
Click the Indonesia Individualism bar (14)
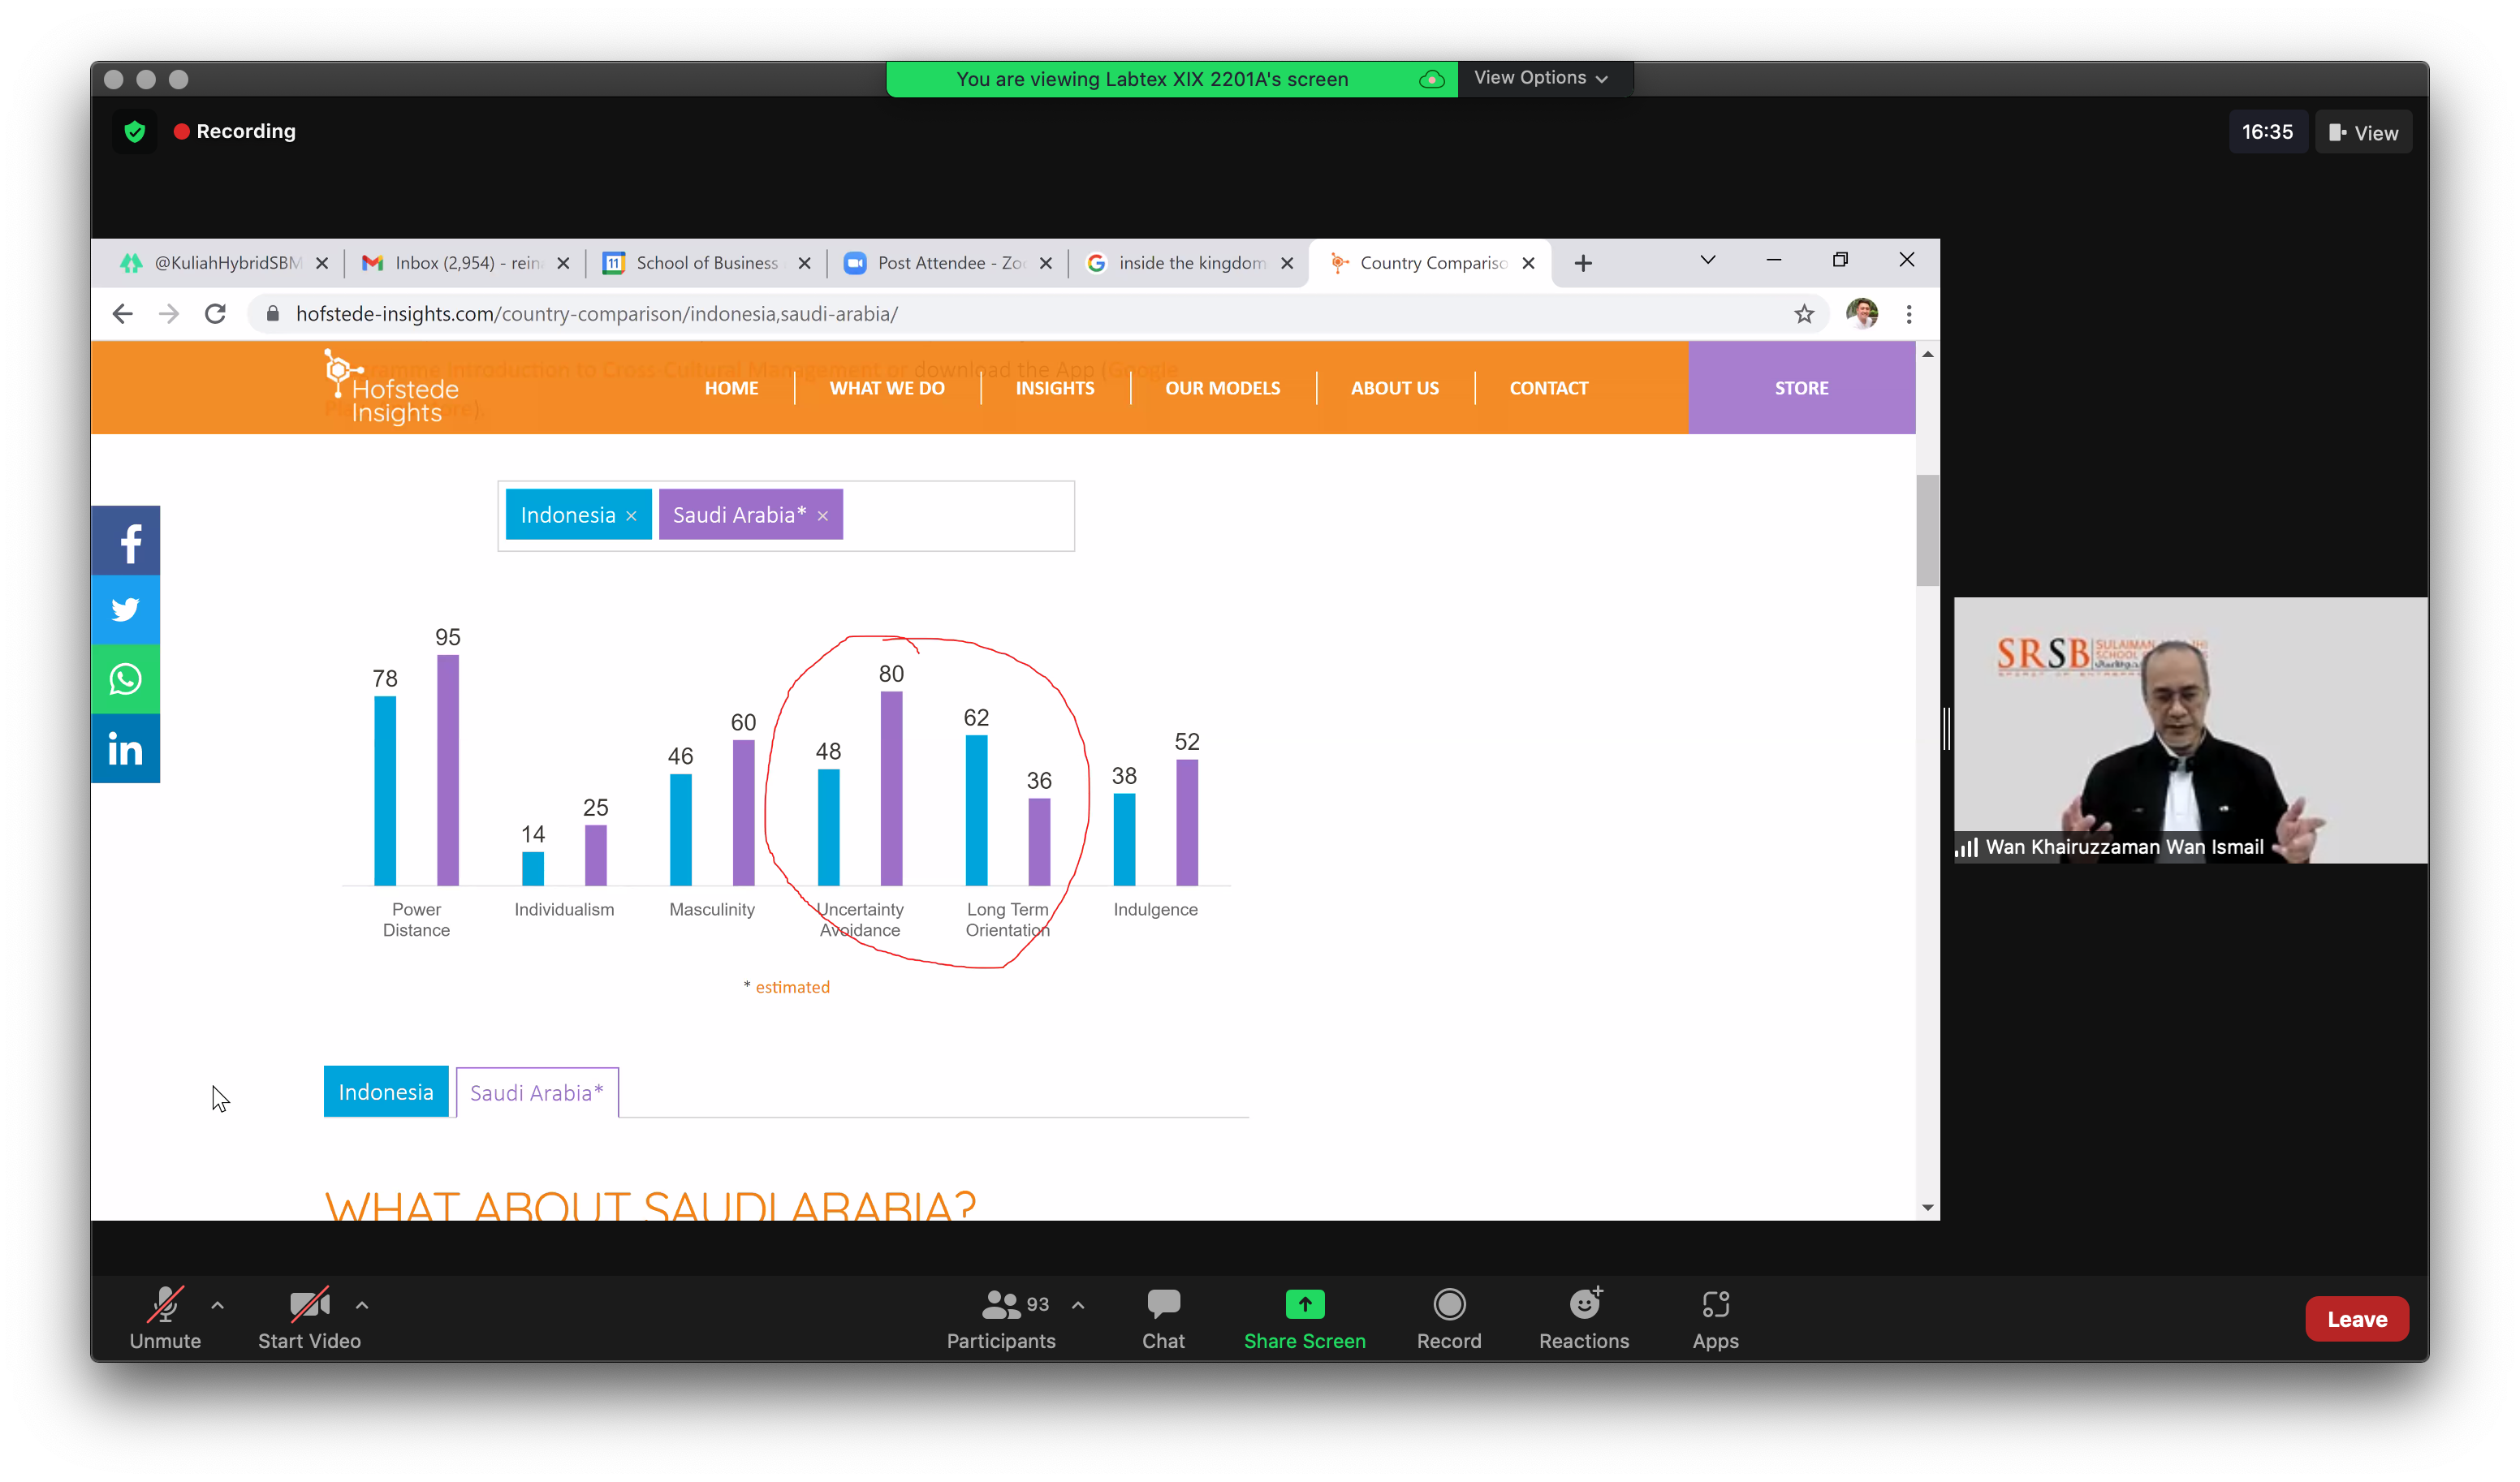tap(533, 869)
